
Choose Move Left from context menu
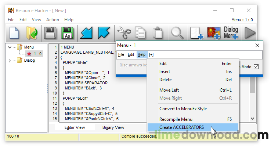pos(193,90)
